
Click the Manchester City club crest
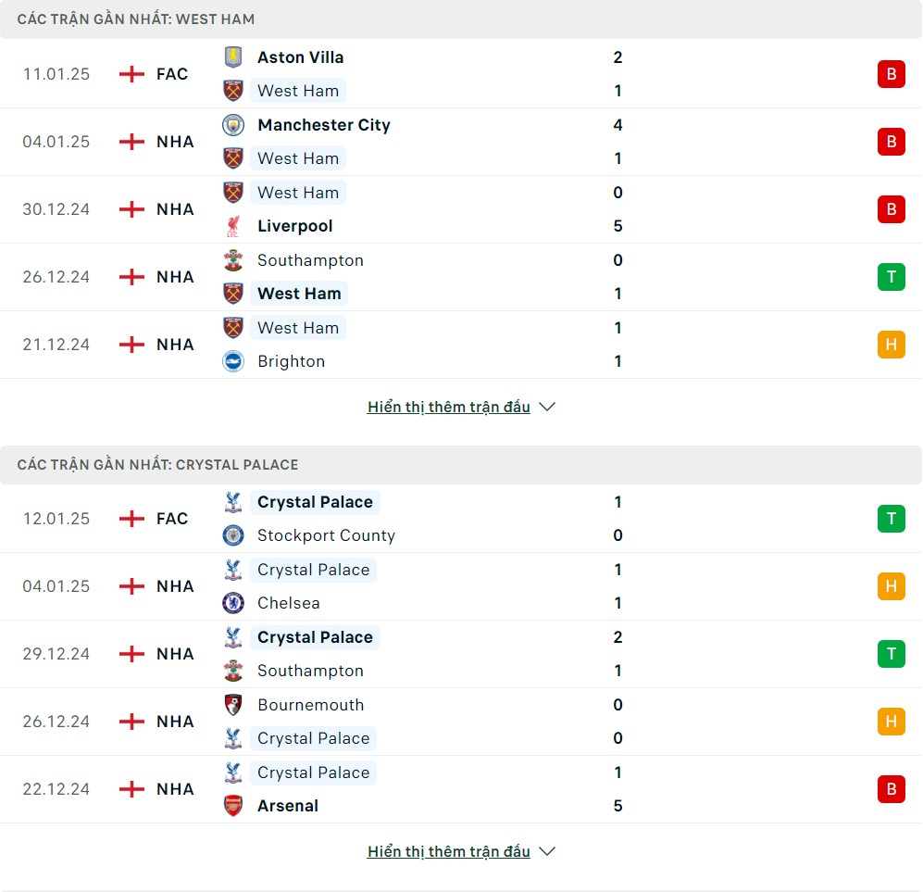(233, 125)
